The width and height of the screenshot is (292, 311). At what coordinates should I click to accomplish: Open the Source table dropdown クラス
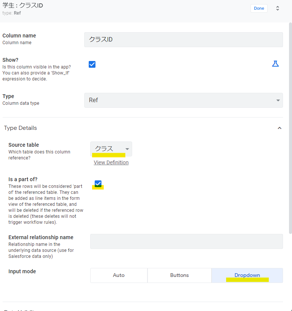[111, 149]
